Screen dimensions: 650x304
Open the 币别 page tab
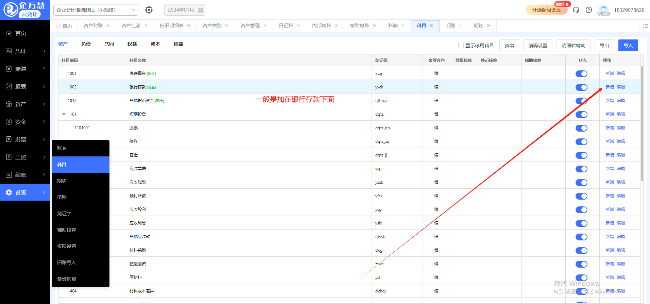450,26
